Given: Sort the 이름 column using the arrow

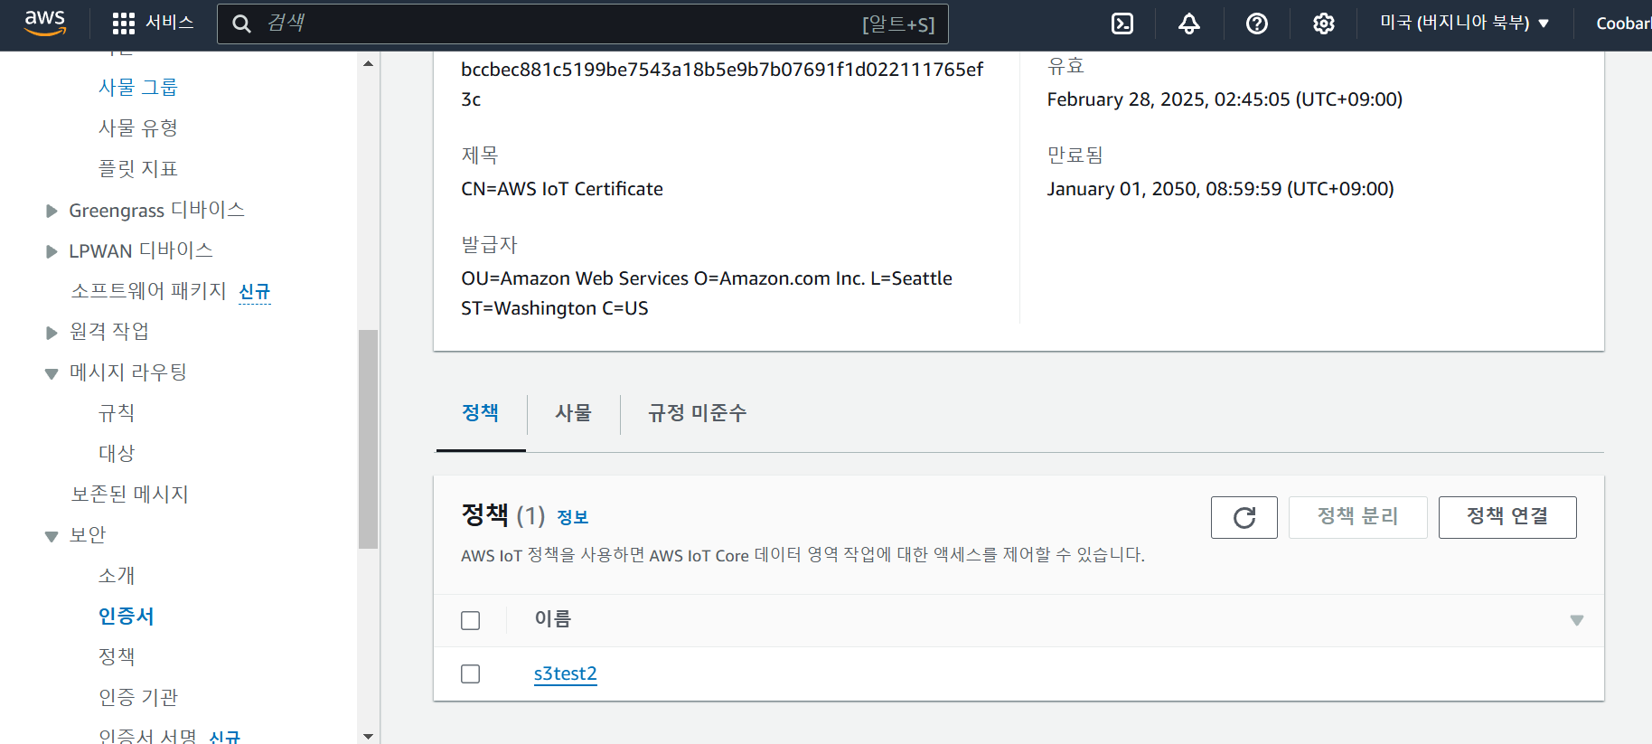Looking at the screenshot, I should [1577, 620].
